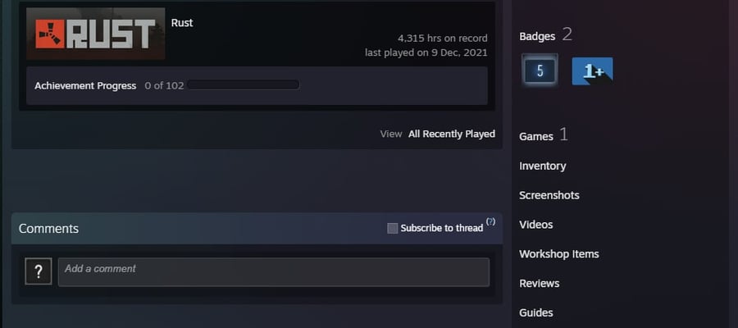Open the Reviews page

tap(539, 283)
